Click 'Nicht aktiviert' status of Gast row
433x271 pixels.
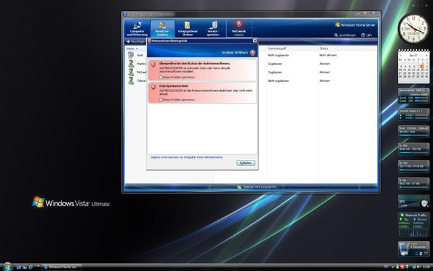pyautogui.click(x=328, y=56)
